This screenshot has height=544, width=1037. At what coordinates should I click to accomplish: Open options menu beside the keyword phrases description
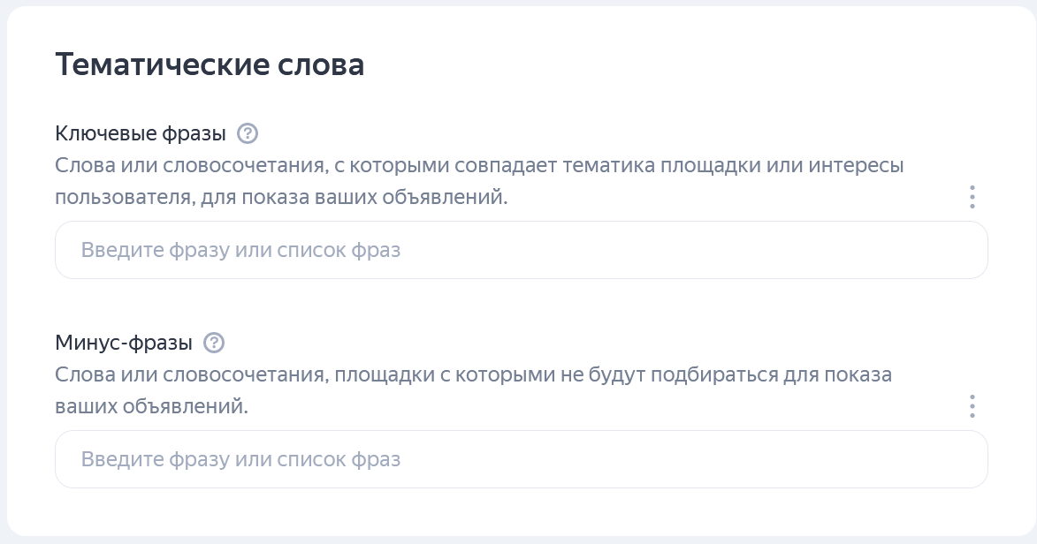tap(972, 196)
